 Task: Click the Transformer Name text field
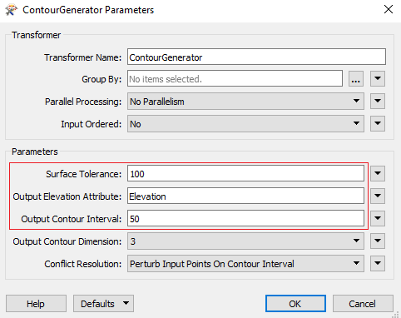tap(256, 57)
